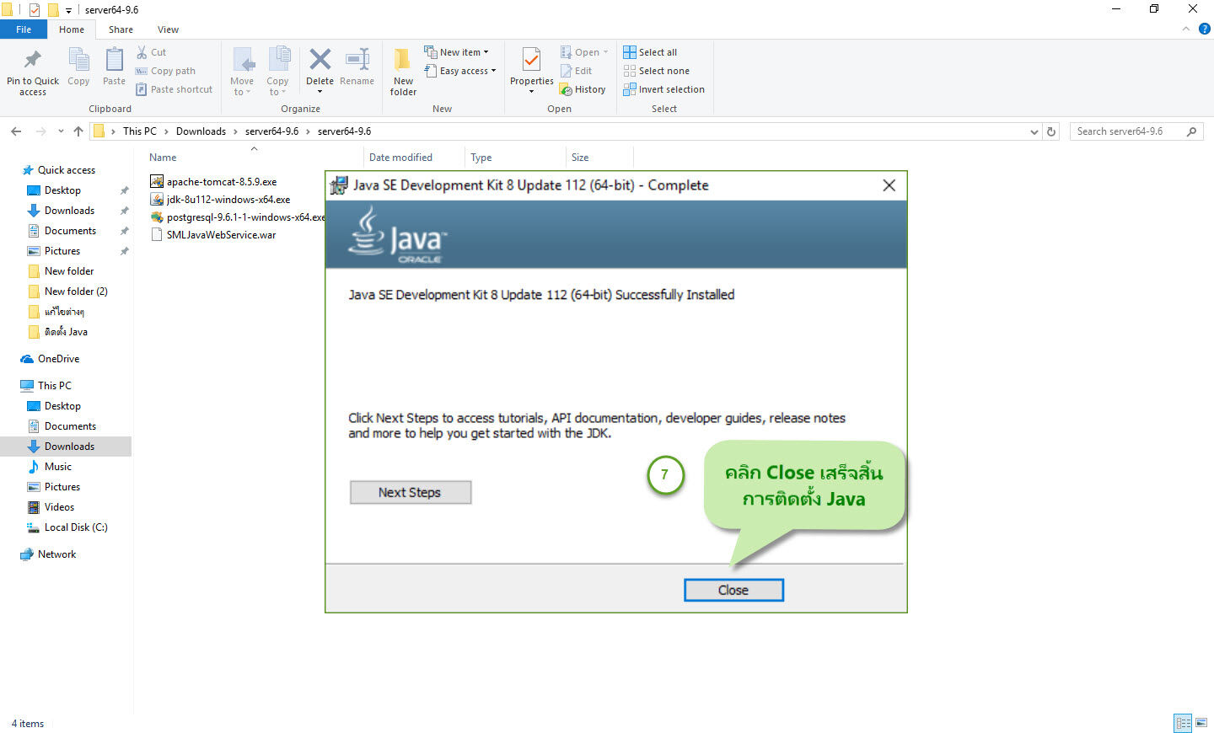Switch to the View ribbon tab
The width and height of the screenshot is (1214, 733).
tap(168, 29)
